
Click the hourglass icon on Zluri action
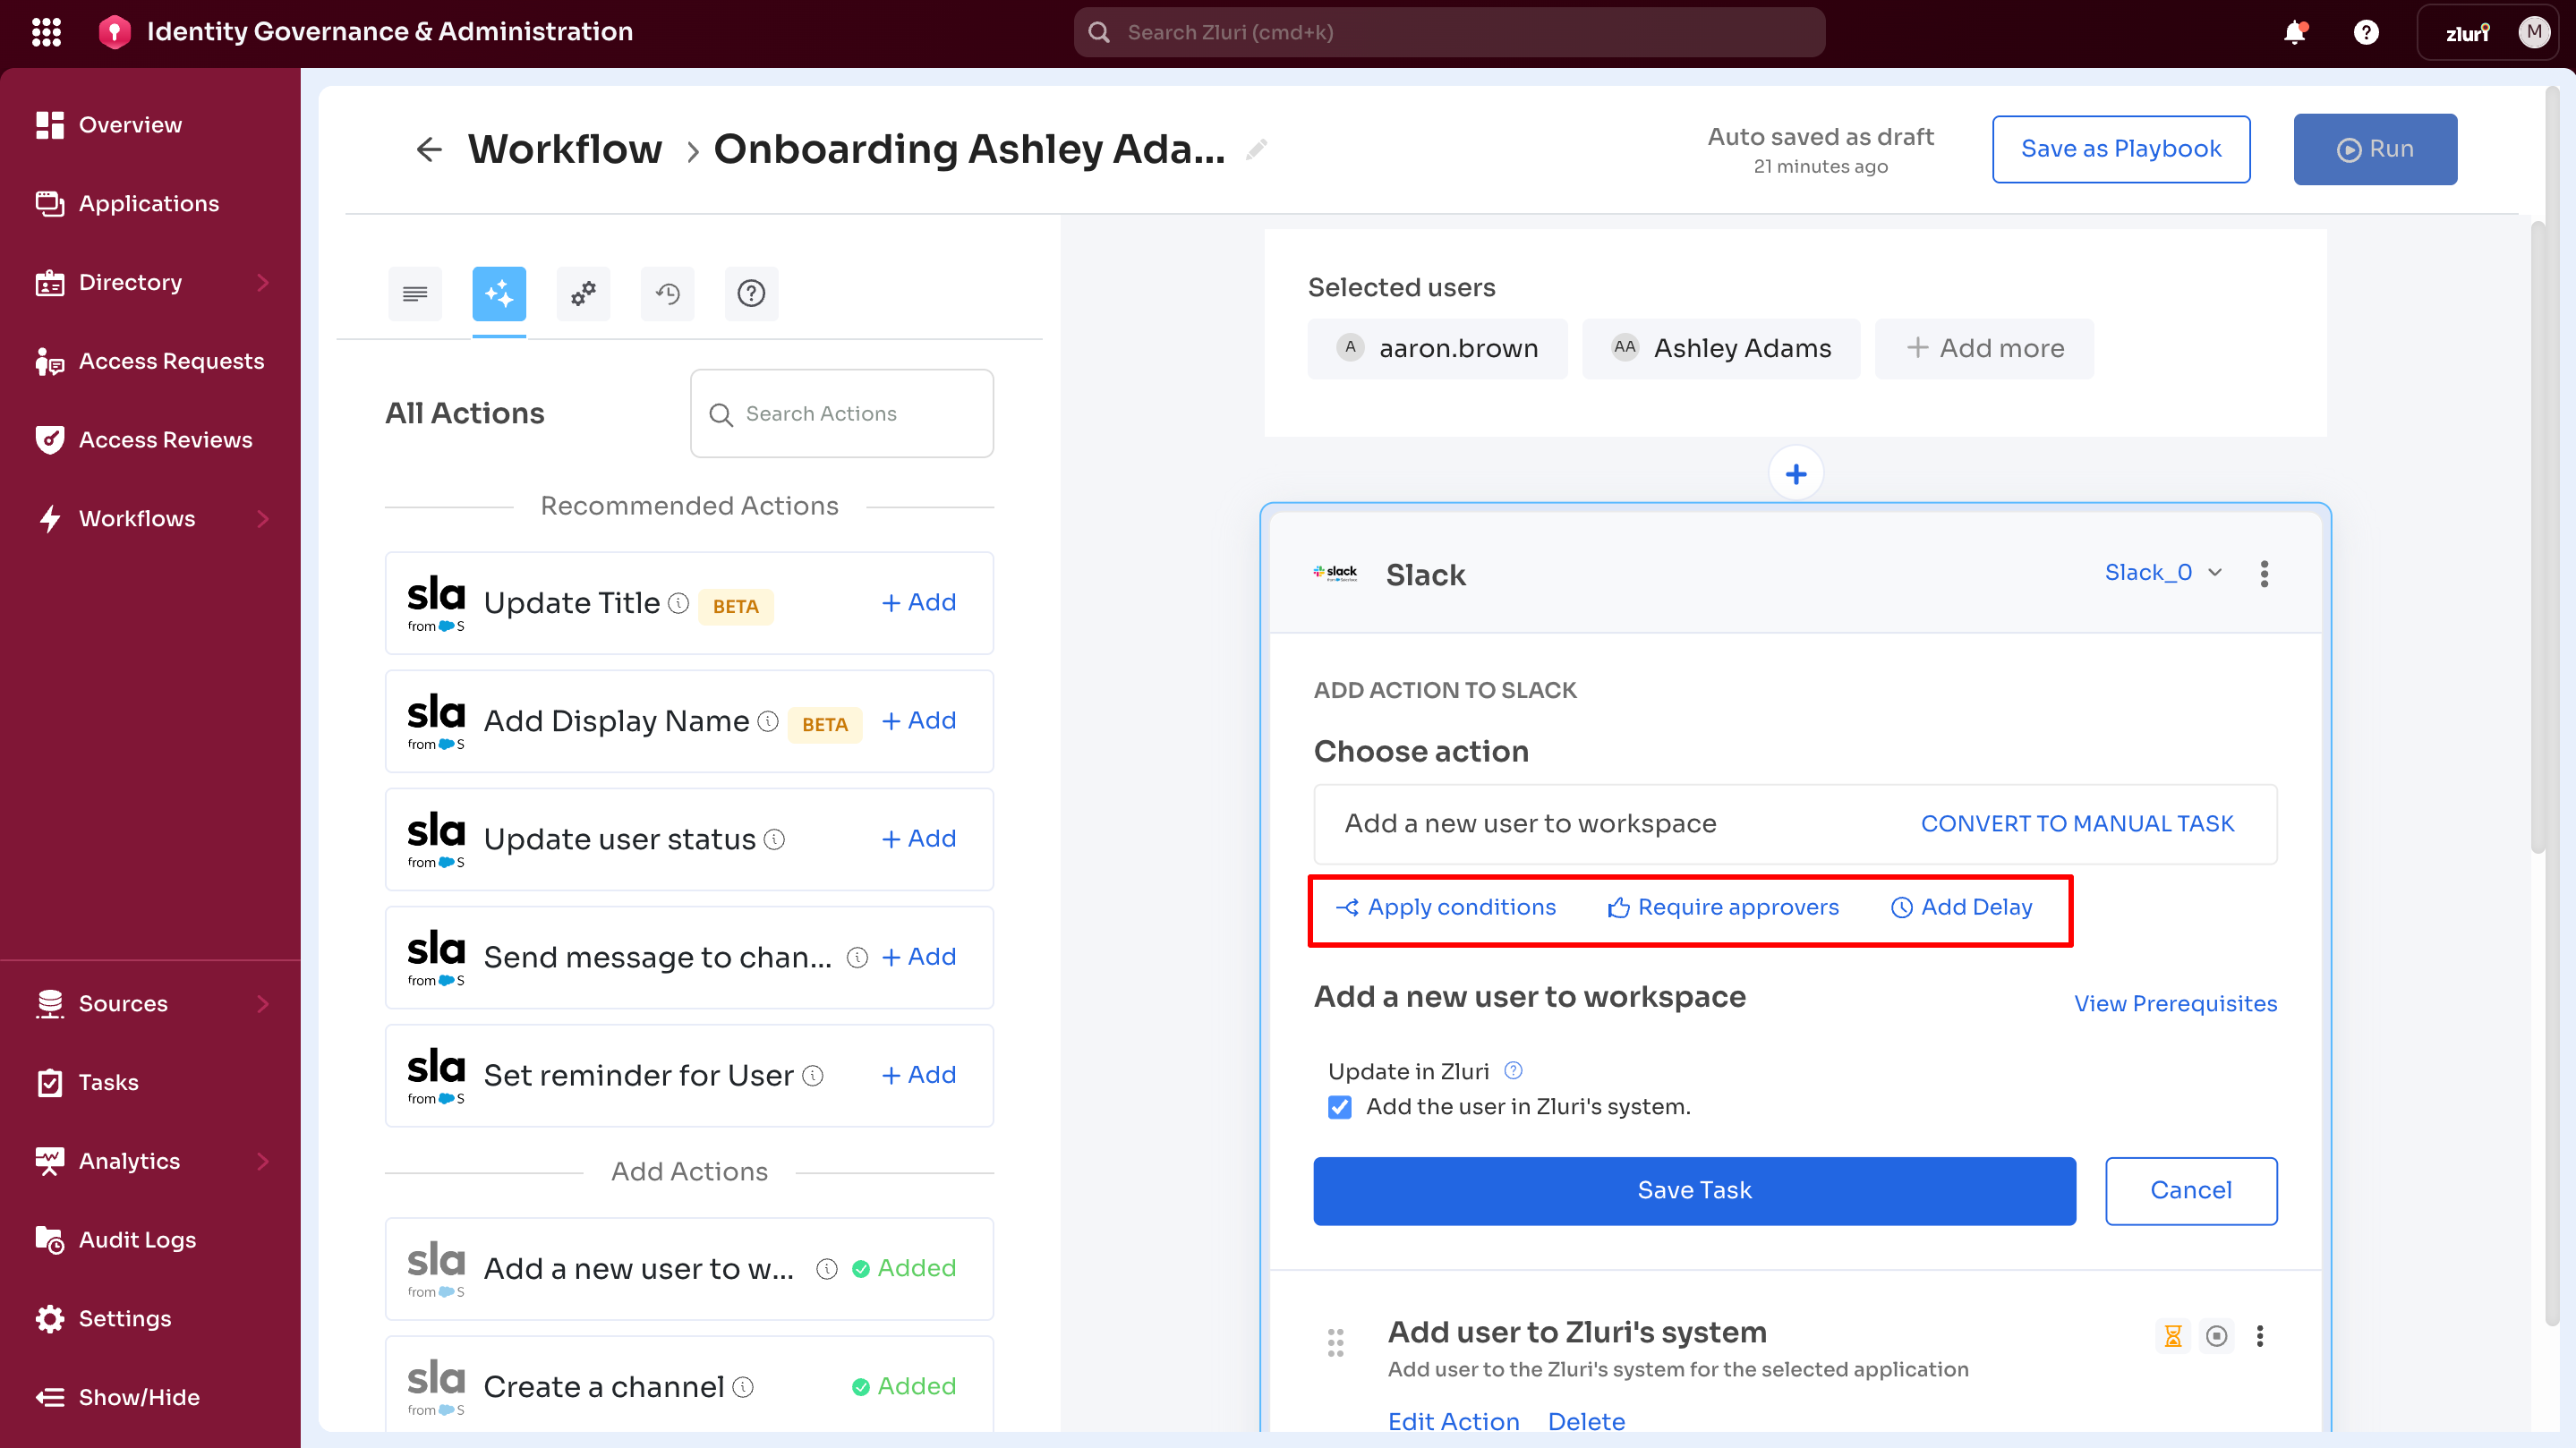(2172, 1336)
